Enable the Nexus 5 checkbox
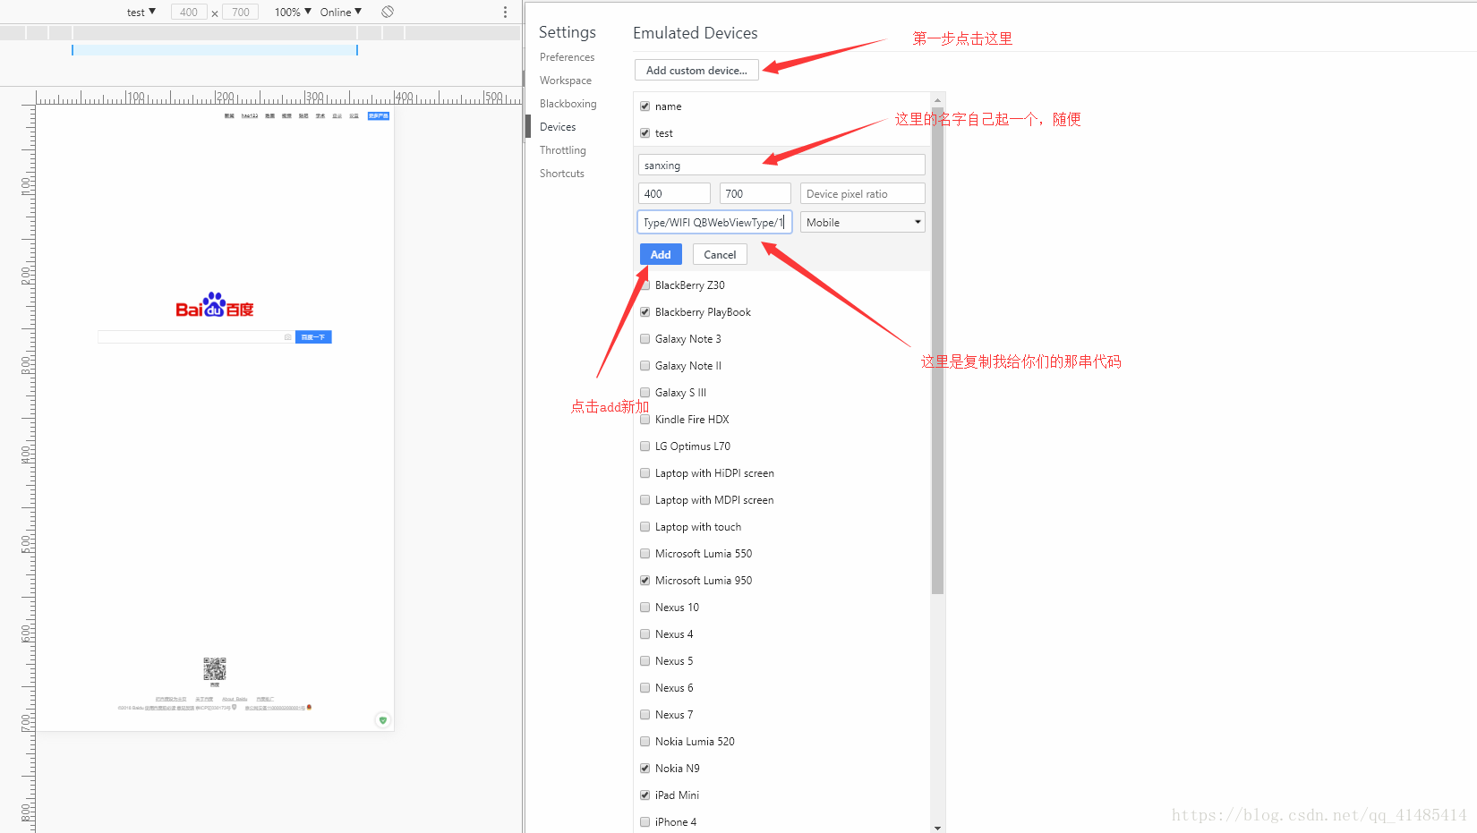This screenshot has width=1477, height=833. [645, 660]
